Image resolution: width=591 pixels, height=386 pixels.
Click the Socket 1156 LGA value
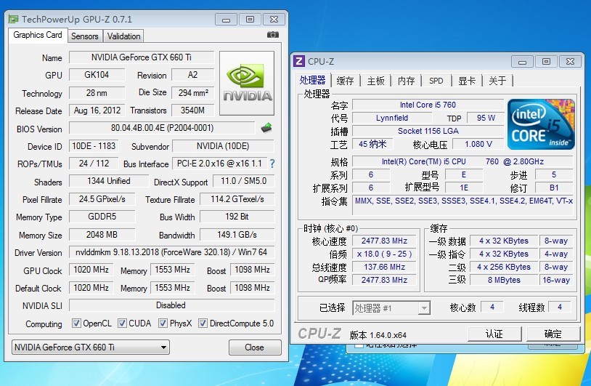tap(428, 131)
